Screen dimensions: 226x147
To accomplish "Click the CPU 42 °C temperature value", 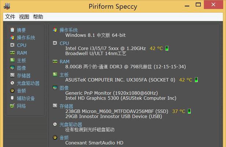I will tap(156, 49).
